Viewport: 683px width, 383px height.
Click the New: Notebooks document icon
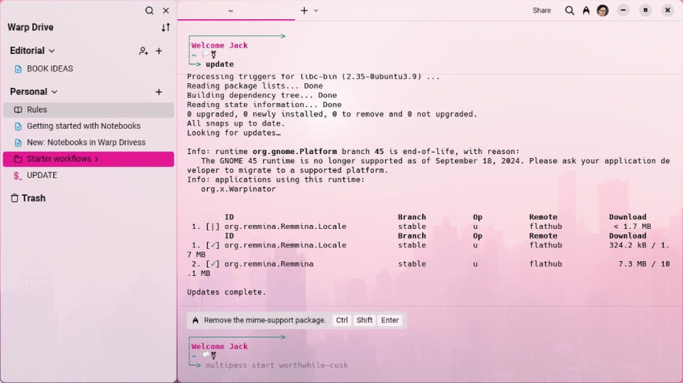click(18, 142)
